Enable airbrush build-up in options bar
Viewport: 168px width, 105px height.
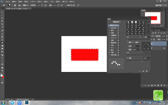point(62,5)
